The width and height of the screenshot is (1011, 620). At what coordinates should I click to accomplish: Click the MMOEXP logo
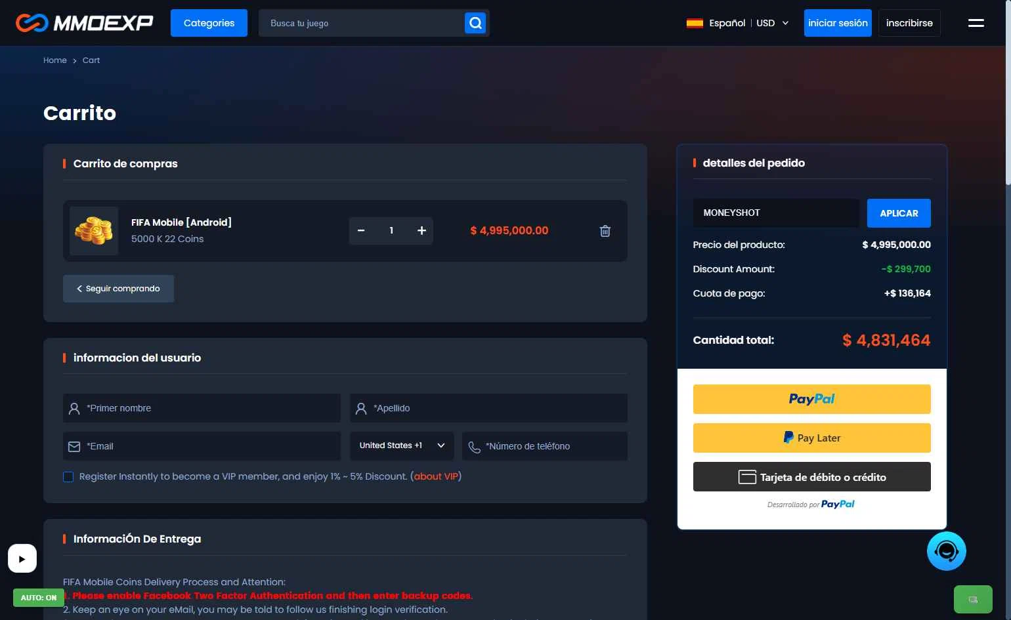click(85, 23)
